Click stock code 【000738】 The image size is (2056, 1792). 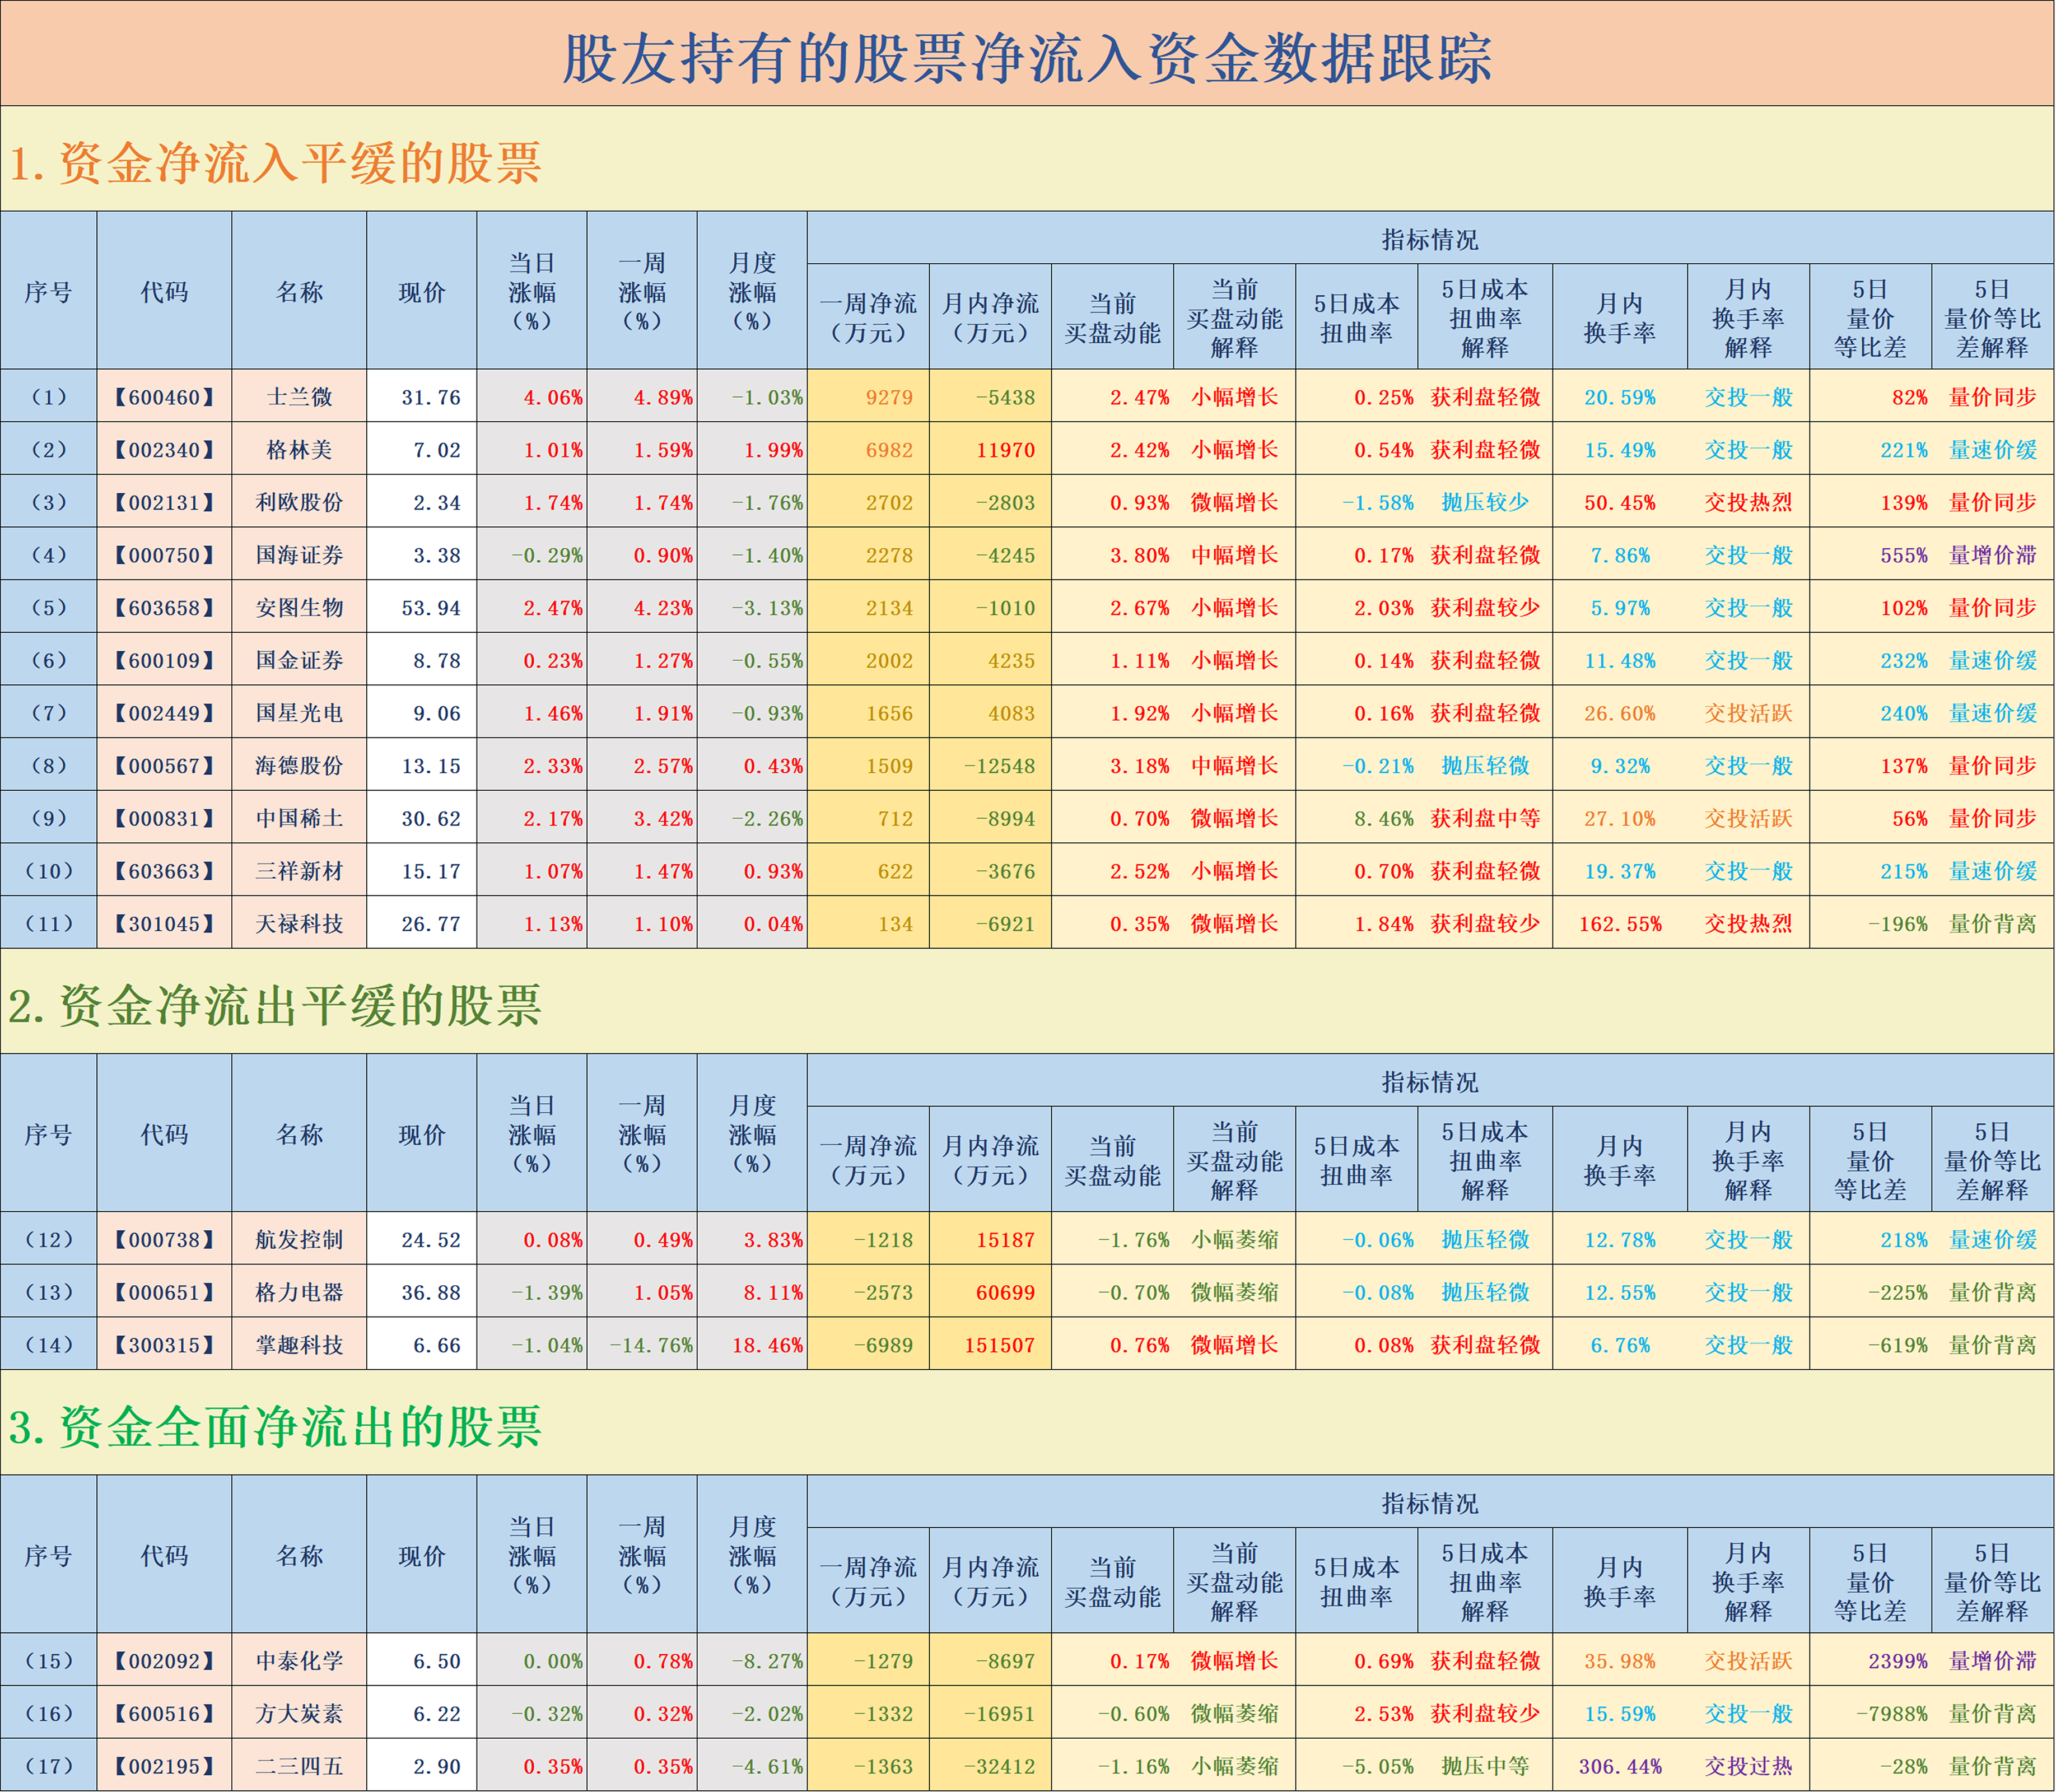(x=164, y=1240)
